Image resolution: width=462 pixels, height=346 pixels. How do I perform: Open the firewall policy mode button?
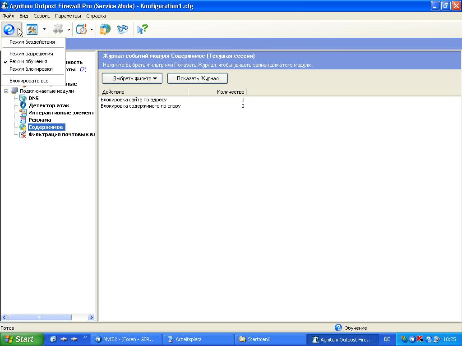[9, 29]
